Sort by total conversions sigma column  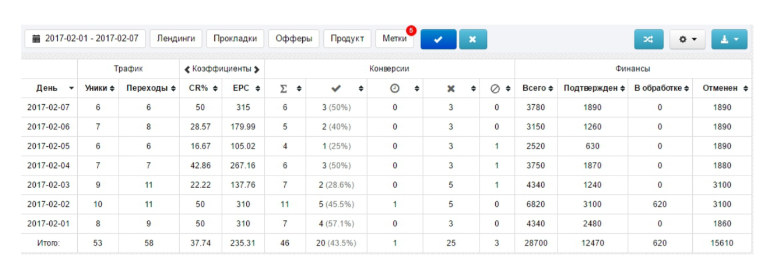(285, 89)
